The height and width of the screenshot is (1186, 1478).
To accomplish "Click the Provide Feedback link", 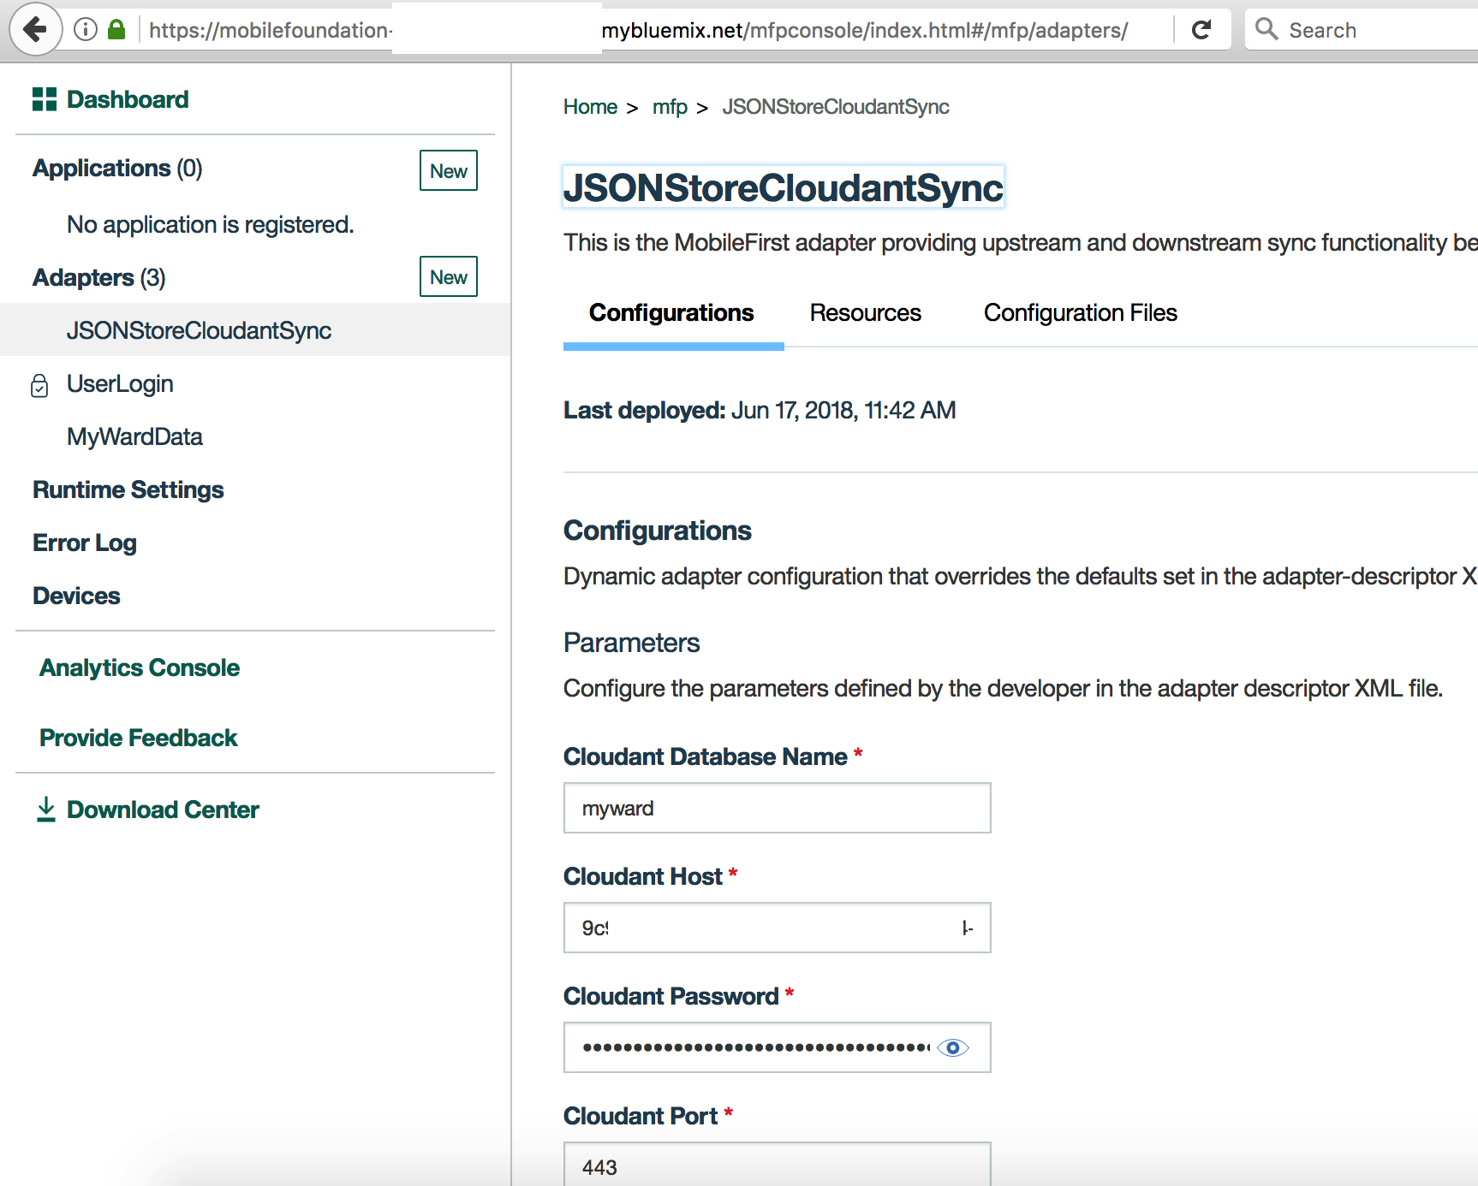I will click(x=139, y=738).
